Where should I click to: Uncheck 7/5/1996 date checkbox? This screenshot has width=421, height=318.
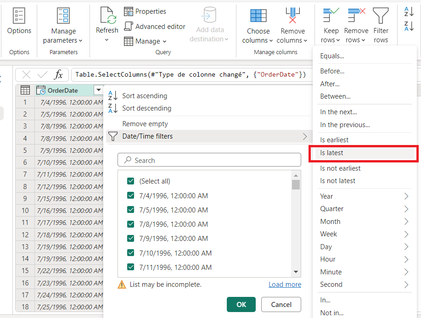point(131,210)
